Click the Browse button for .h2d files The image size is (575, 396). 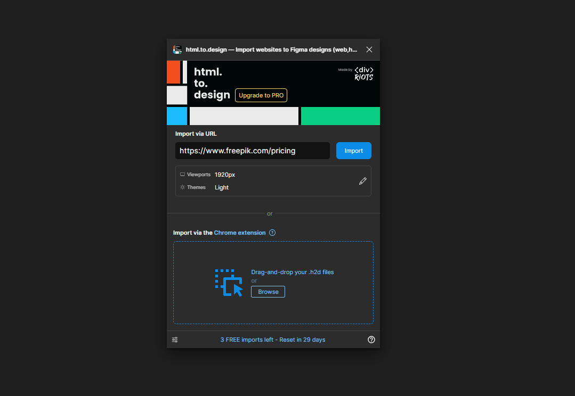click(x=268, y=292)
